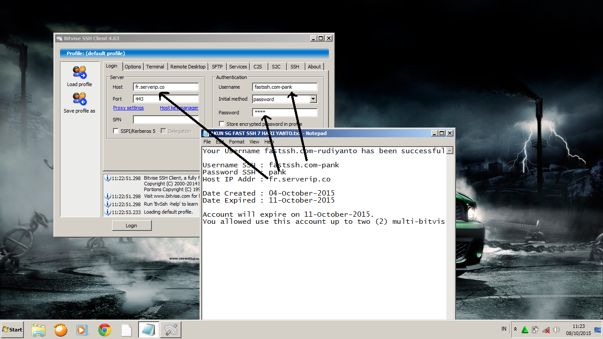Click the Port field showing 443

pos(166,99)
